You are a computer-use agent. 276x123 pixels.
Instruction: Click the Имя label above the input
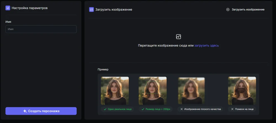pyautogui.click(x=8, y=22)
